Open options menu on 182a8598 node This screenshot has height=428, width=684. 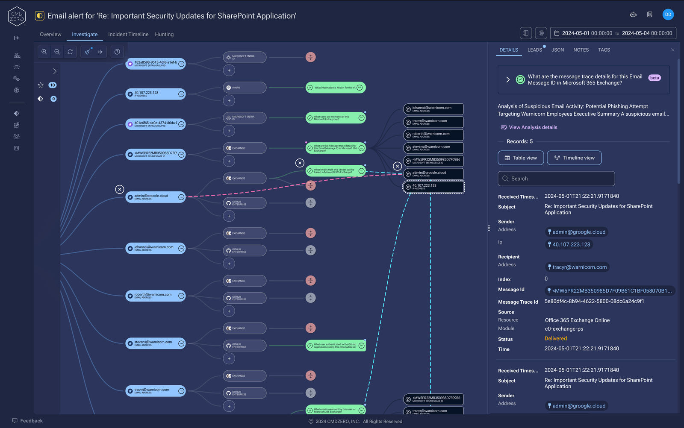(x=181, y=64)
